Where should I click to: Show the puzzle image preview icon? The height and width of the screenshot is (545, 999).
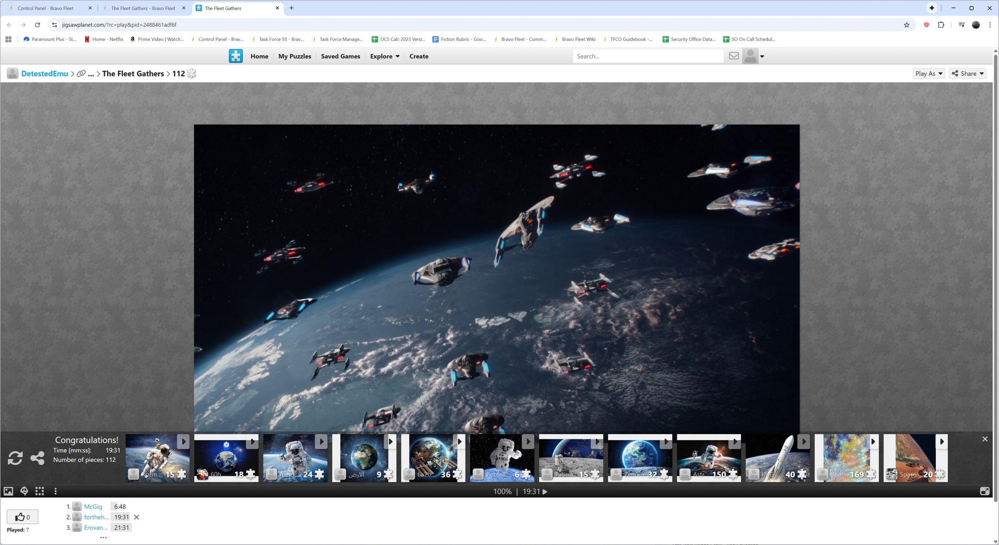[x=8, y=491]
